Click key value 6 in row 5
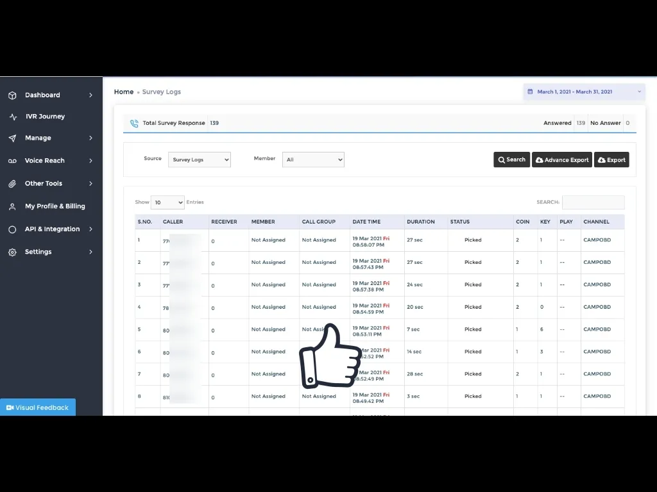This screenshot has width=657, height=492. (542, 329)
